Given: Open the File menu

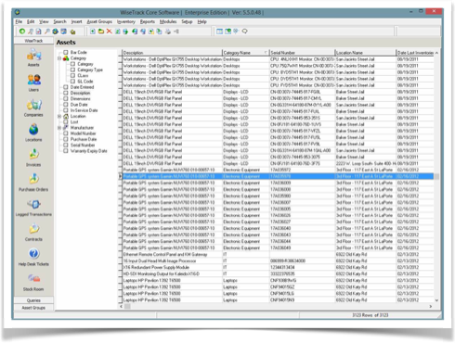Looking at the screenshot, I should [x=19, y=21].
